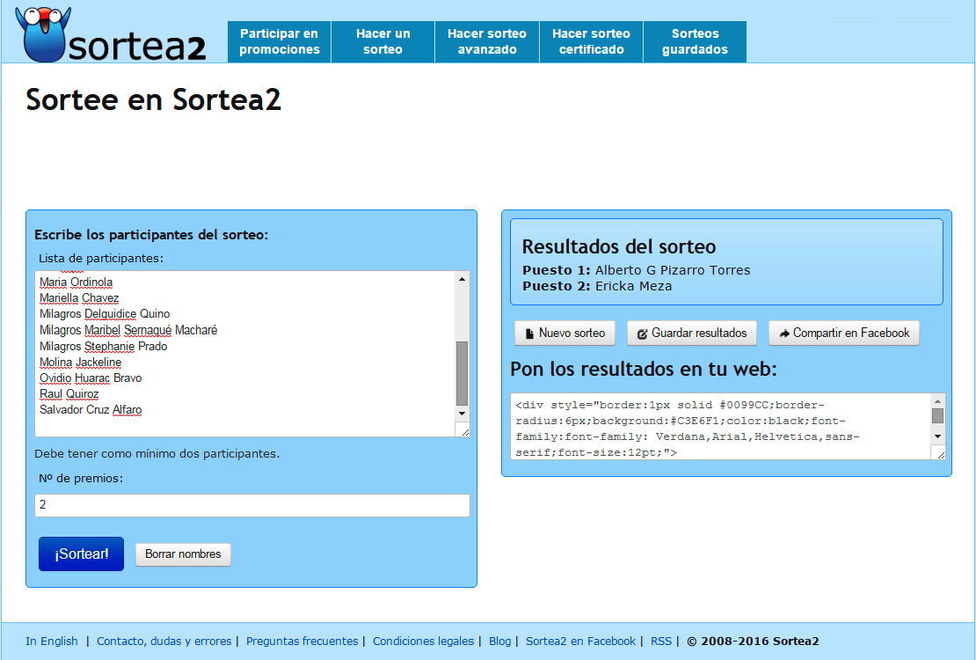View Sorteos guardados
This screenshot has width=976, height=660.
695,41
